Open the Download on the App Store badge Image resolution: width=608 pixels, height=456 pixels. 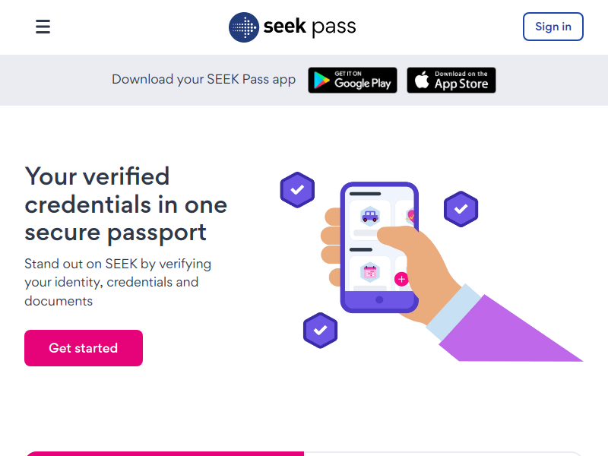click(451, 81)
